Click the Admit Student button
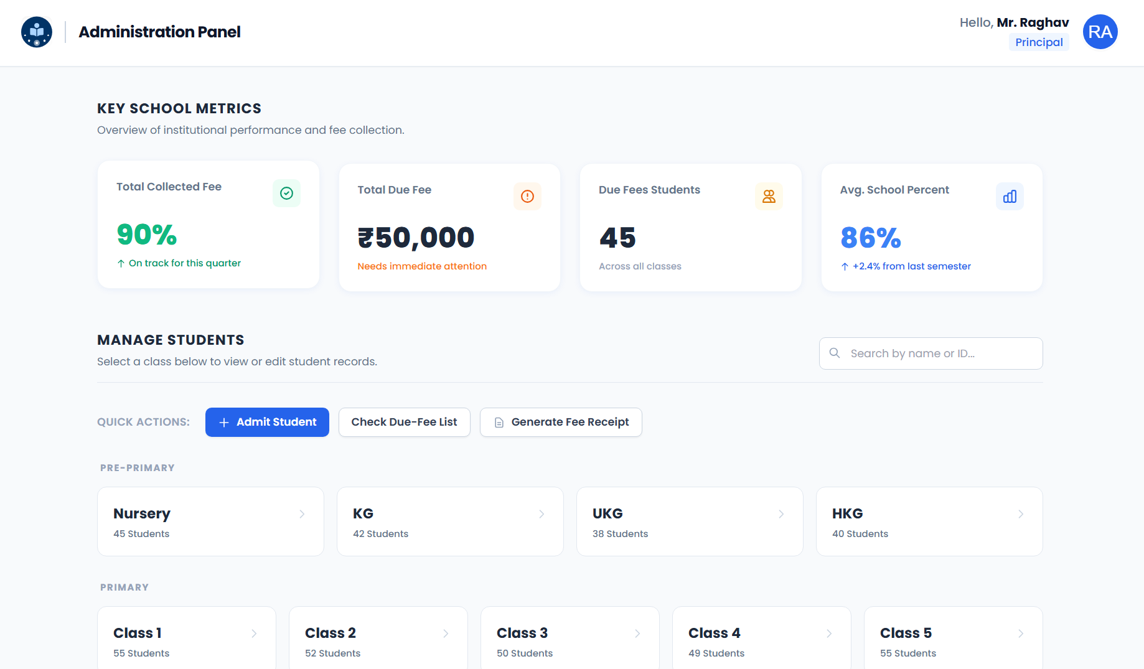The width and height of the screenshot is (1144, 669). [267, 422]
